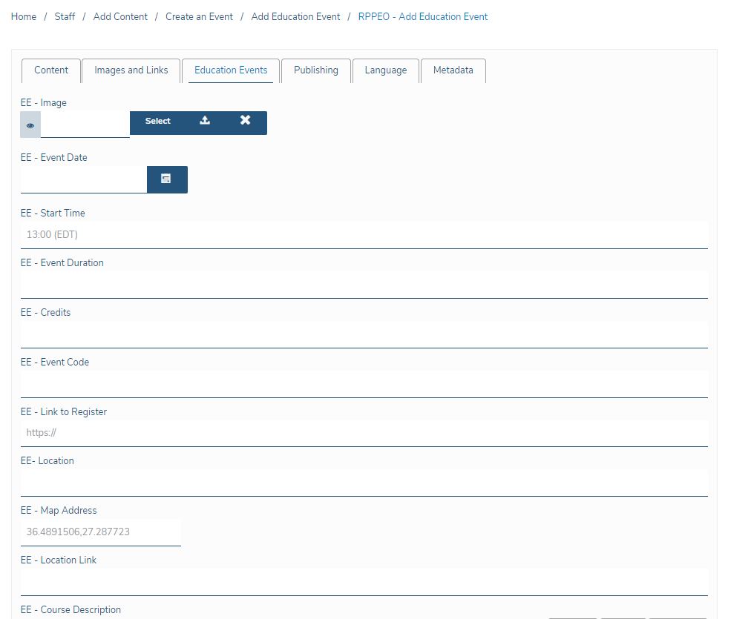
Task: Open the Images and Links tab
Action: click(131, 70)
